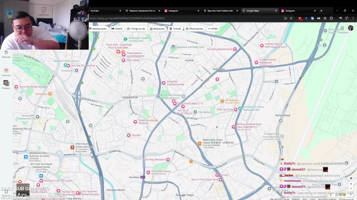Click the After Hours Gelato marker
The height and width of the screenshot is (200, 357).
[72, 147]
